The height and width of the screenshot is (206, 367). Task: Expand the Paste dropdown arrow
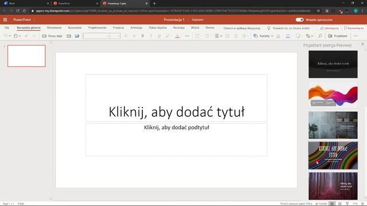point(19,36)
